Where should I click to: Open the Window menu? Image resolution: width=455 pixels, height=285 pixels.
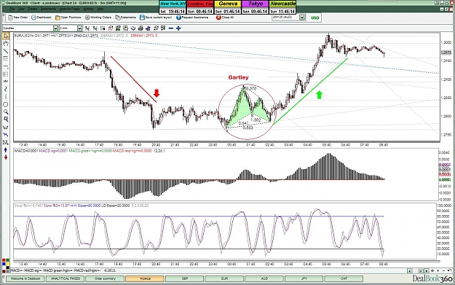pos(89,9)
